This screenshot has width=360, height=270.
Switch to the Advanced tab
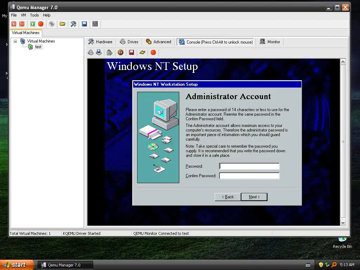[x=159, y=42]
